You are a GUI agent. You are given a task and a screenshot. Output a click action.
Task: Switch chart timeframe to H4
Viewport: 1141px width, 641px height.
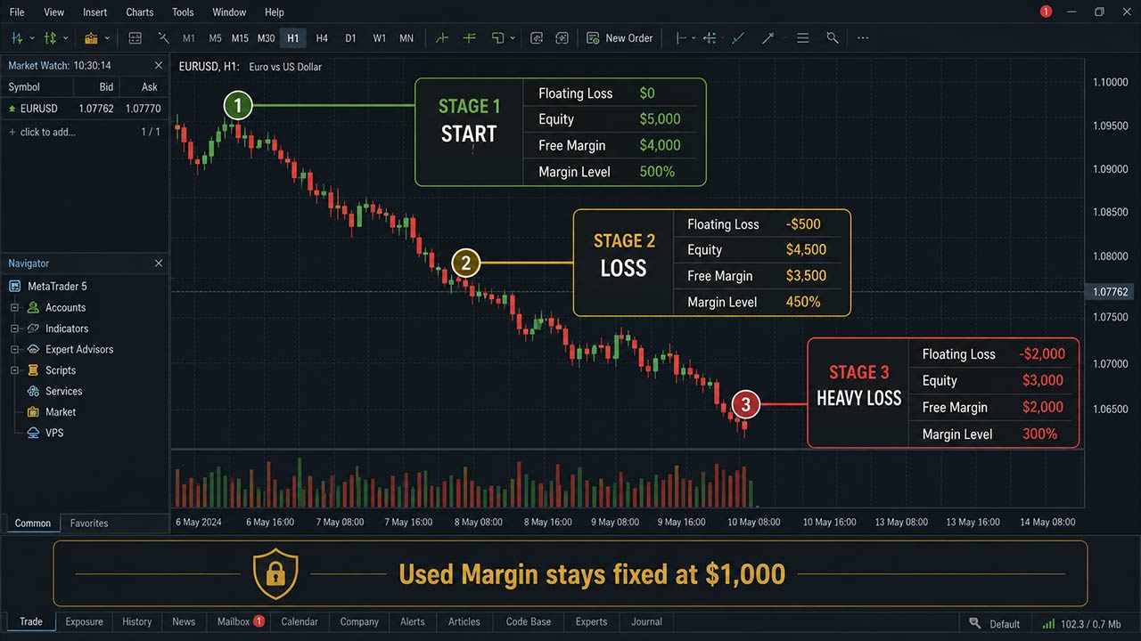[322, 38]
